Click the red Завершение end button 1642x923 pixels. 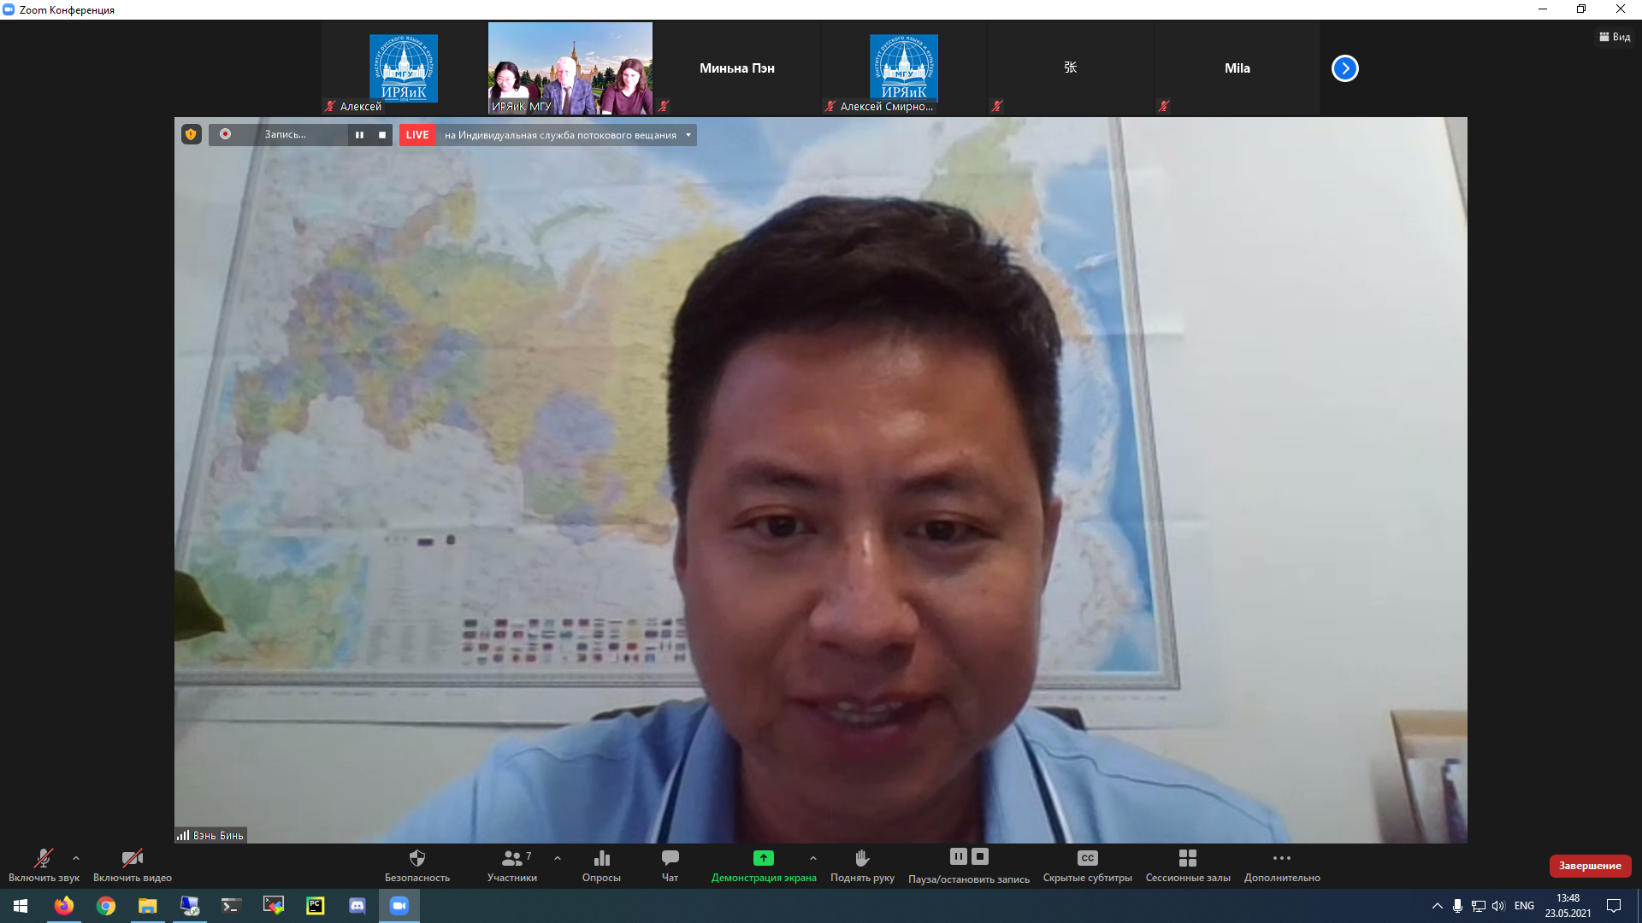(1589, 866)
